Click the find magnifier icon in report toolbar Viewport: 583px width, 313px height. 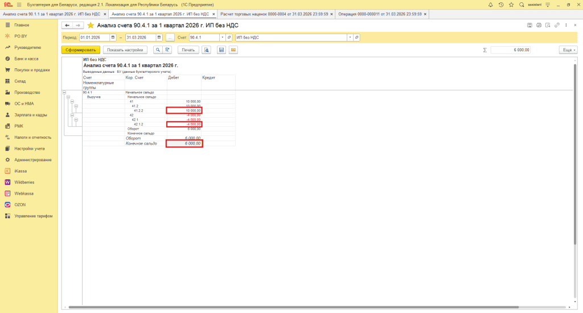pyautogui.click(x=158, y=50)
